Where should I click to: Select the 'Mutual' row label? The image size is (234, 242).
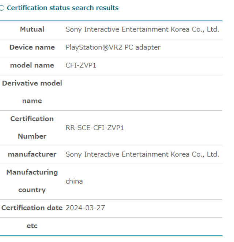point(32,29)
